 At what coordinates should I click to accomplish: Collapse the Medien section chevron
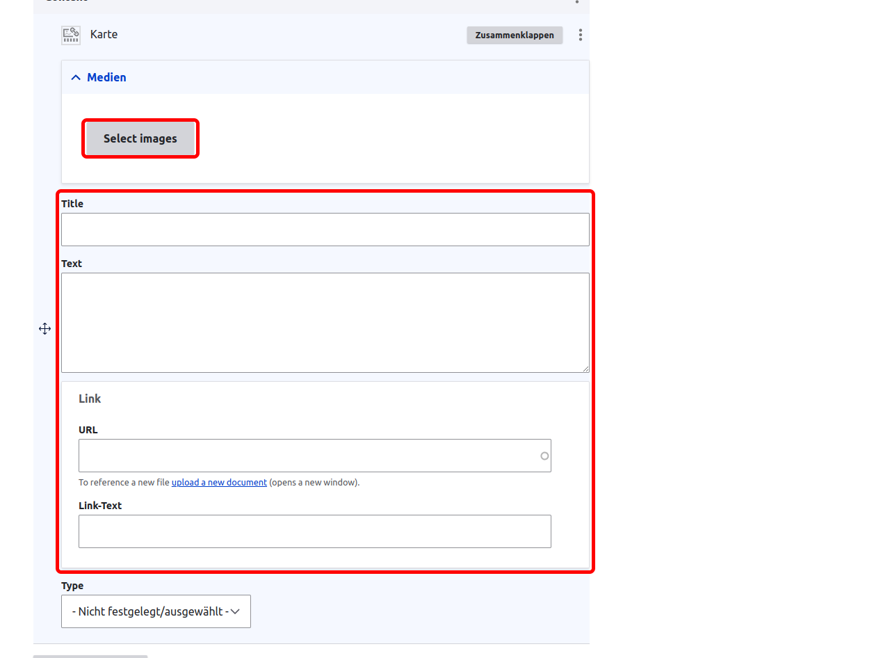[76, 77]
